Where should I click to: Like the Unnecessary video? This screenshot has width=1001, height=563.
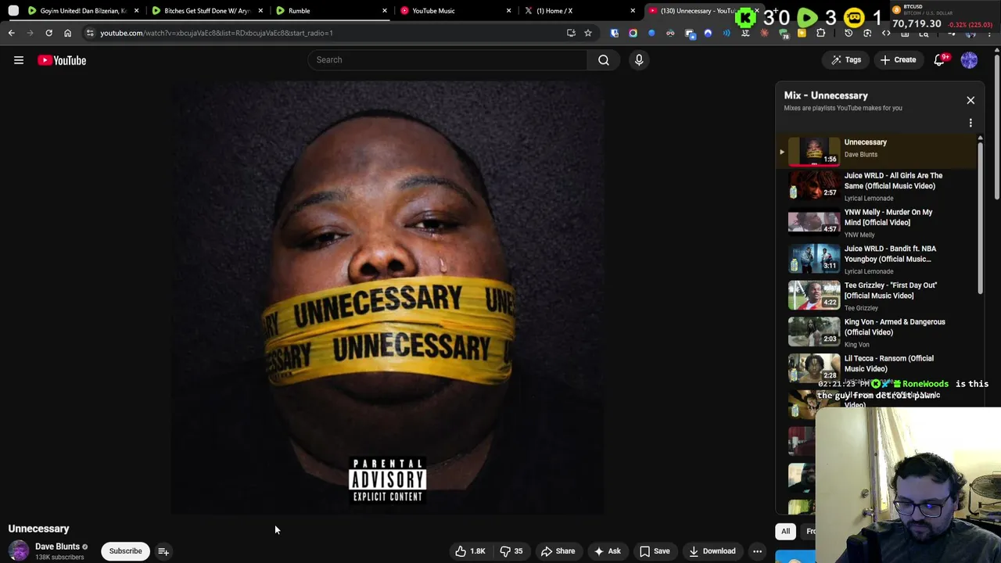point(470,551)
